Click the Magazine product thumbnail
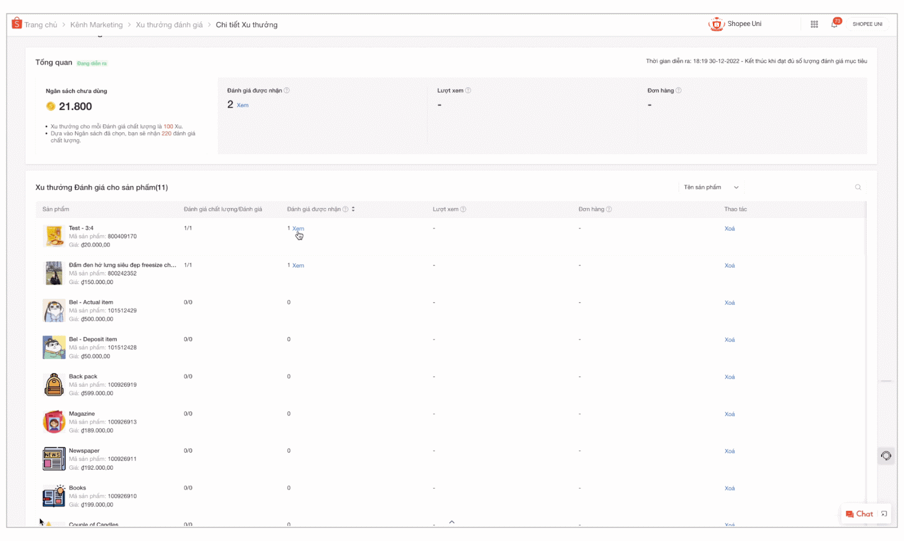The height and width of the screenshot is (541, 904). [54, 422]
